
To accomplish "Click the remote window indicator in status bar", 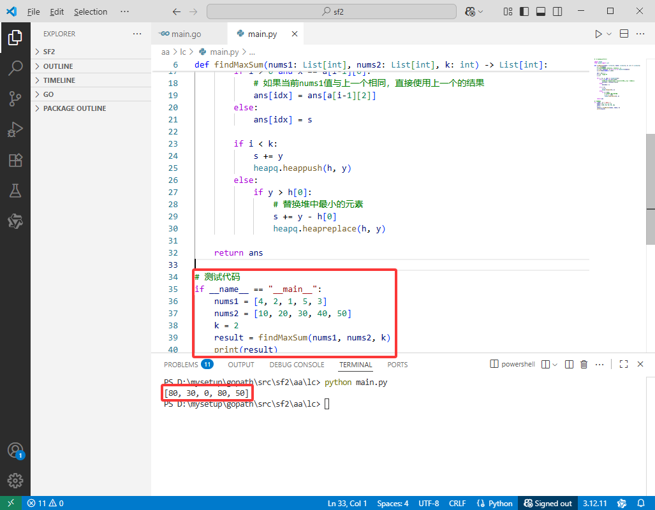I will point(11,504).
